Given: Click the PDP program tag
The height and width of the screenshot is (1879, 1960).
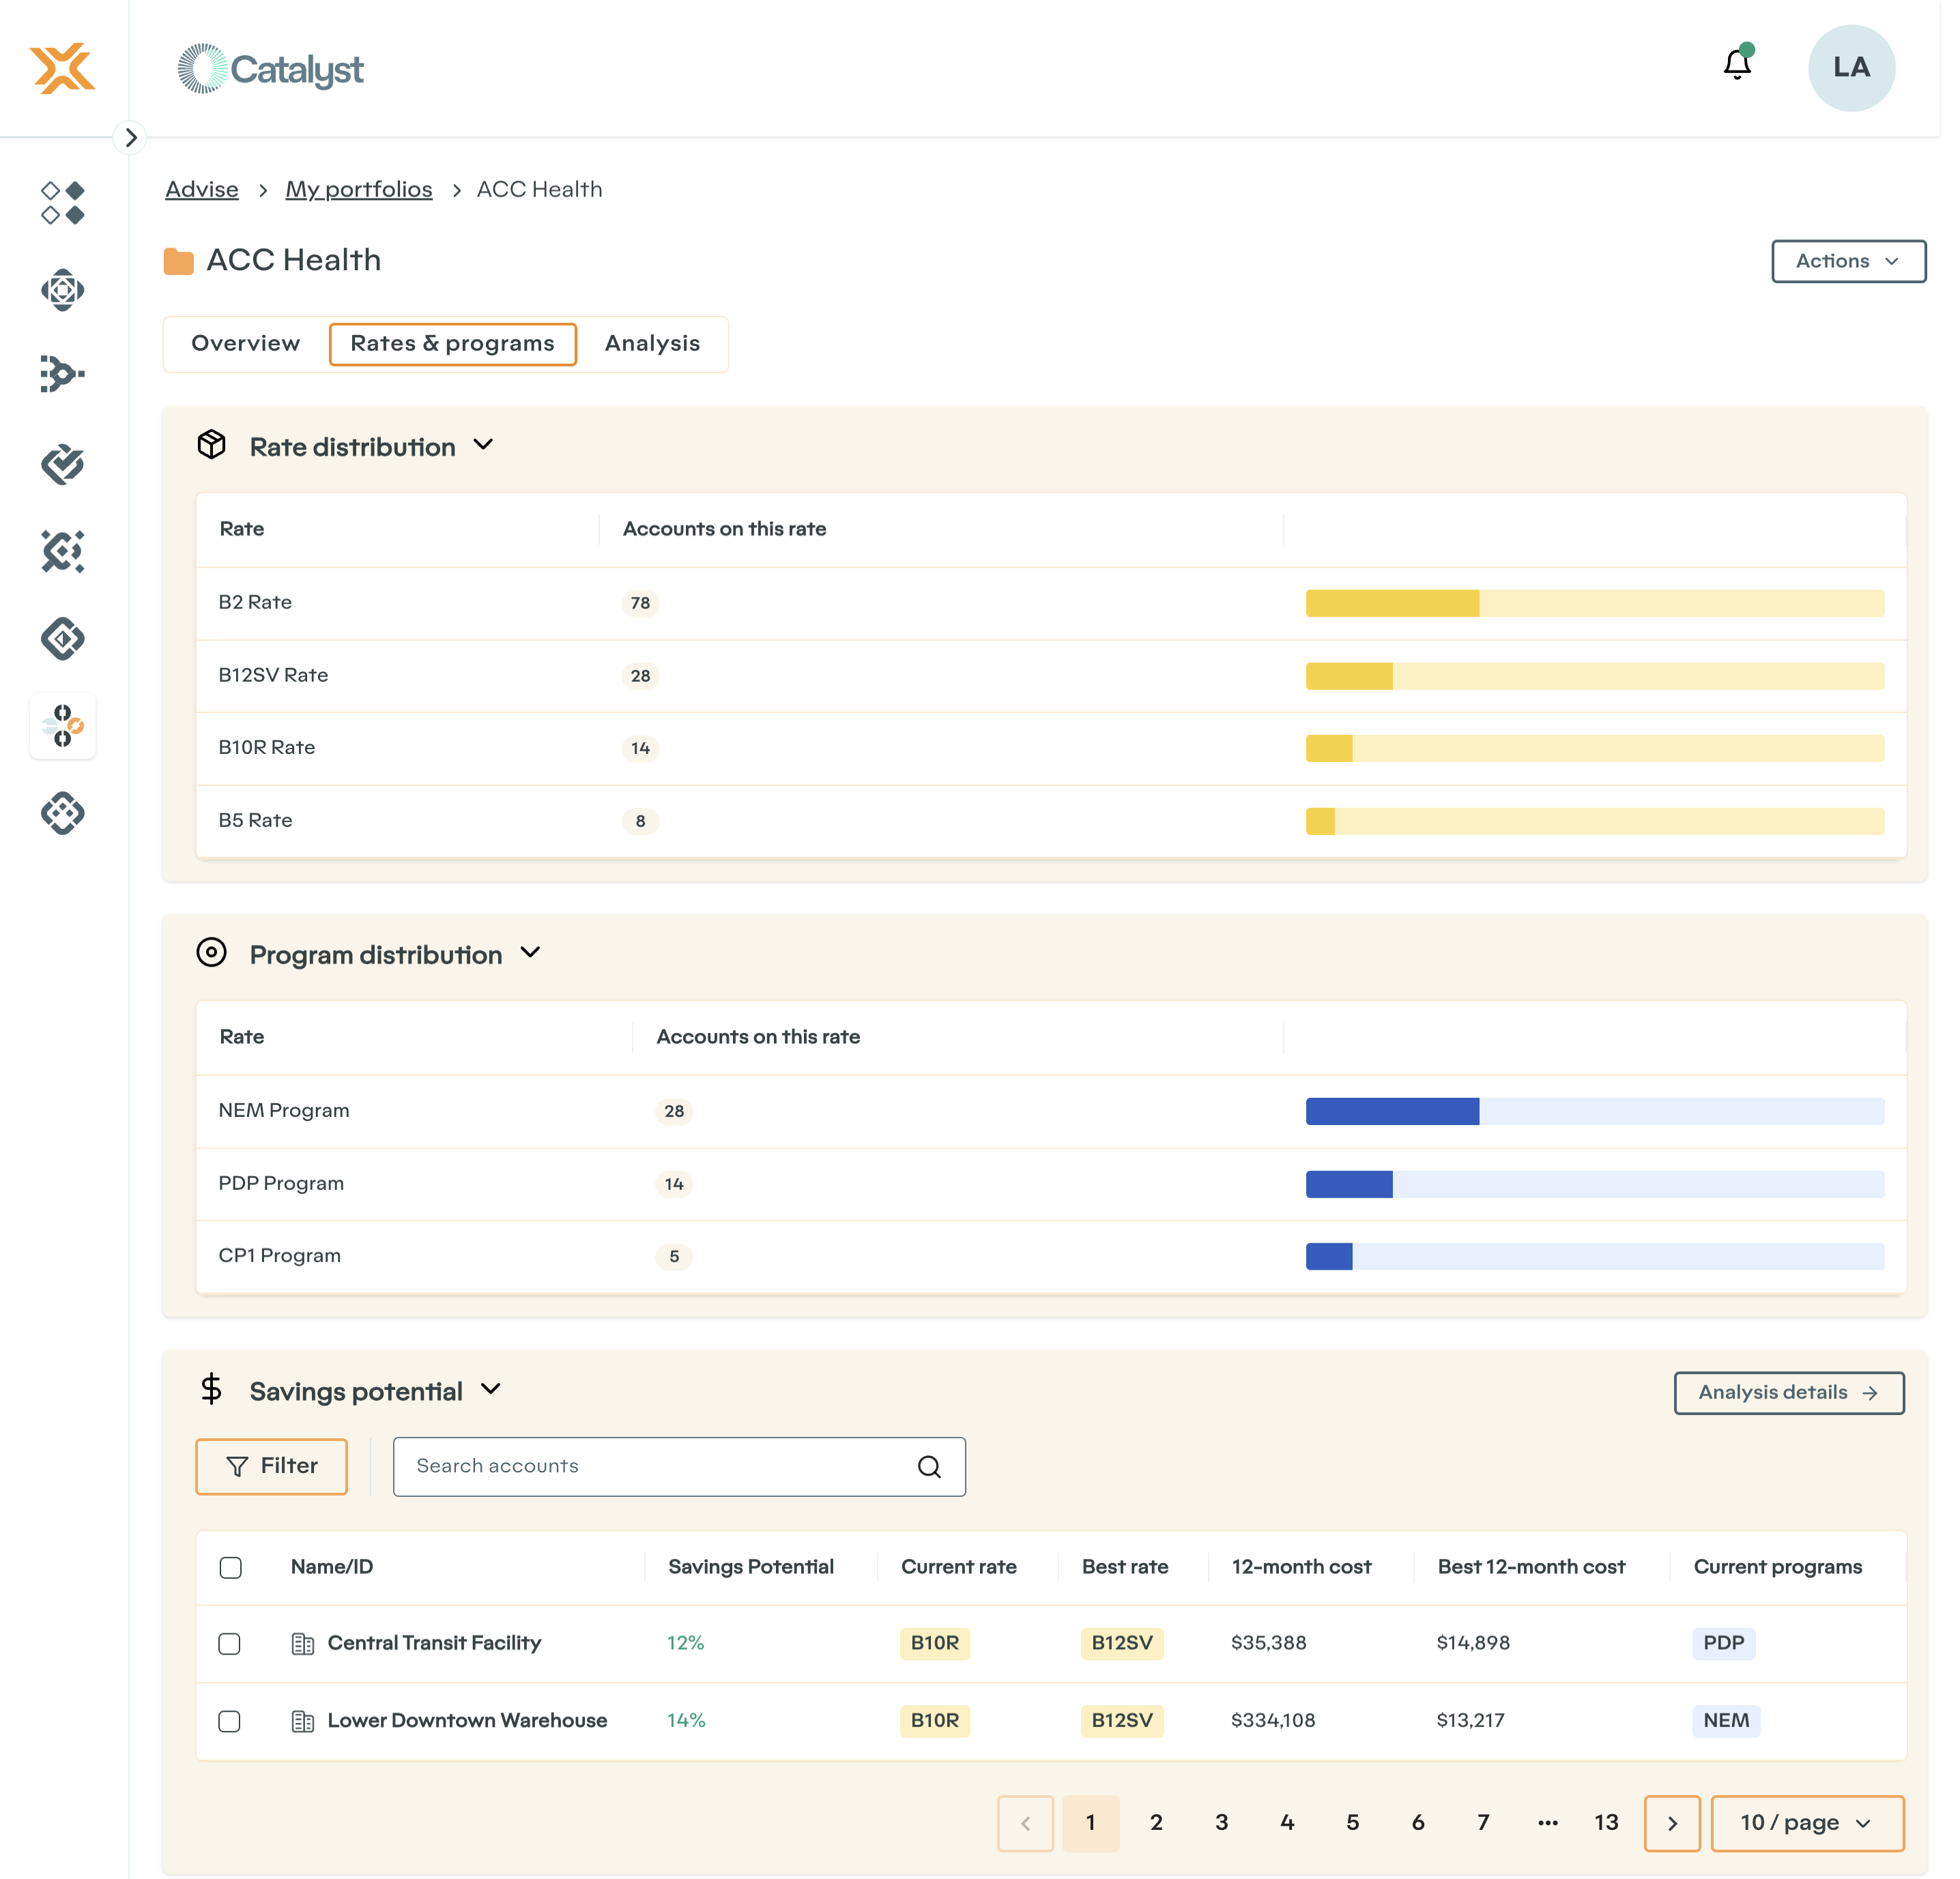Looking at the screenshot, I should tap(1723, 1643).
